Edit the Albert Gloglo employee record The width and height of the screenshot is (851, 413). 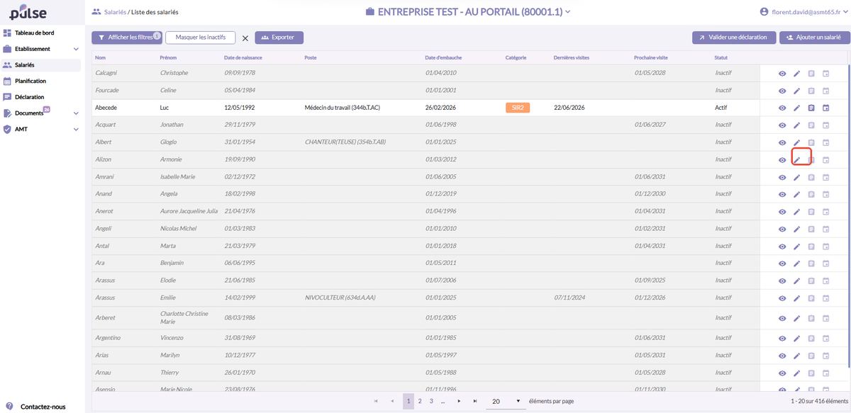click(x=796, y=142)
